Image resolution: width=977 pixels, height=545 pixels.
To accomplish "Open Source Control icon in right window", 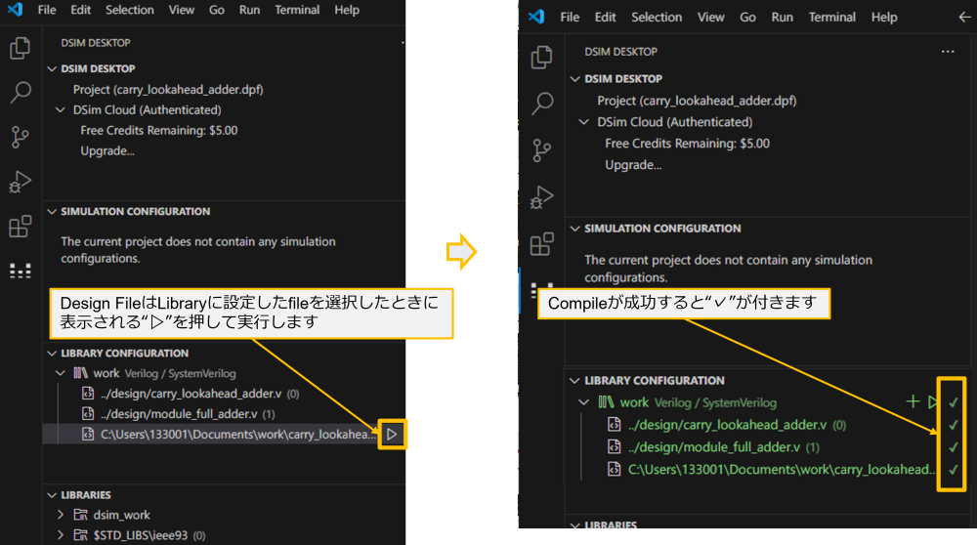I will pos(541,150).
